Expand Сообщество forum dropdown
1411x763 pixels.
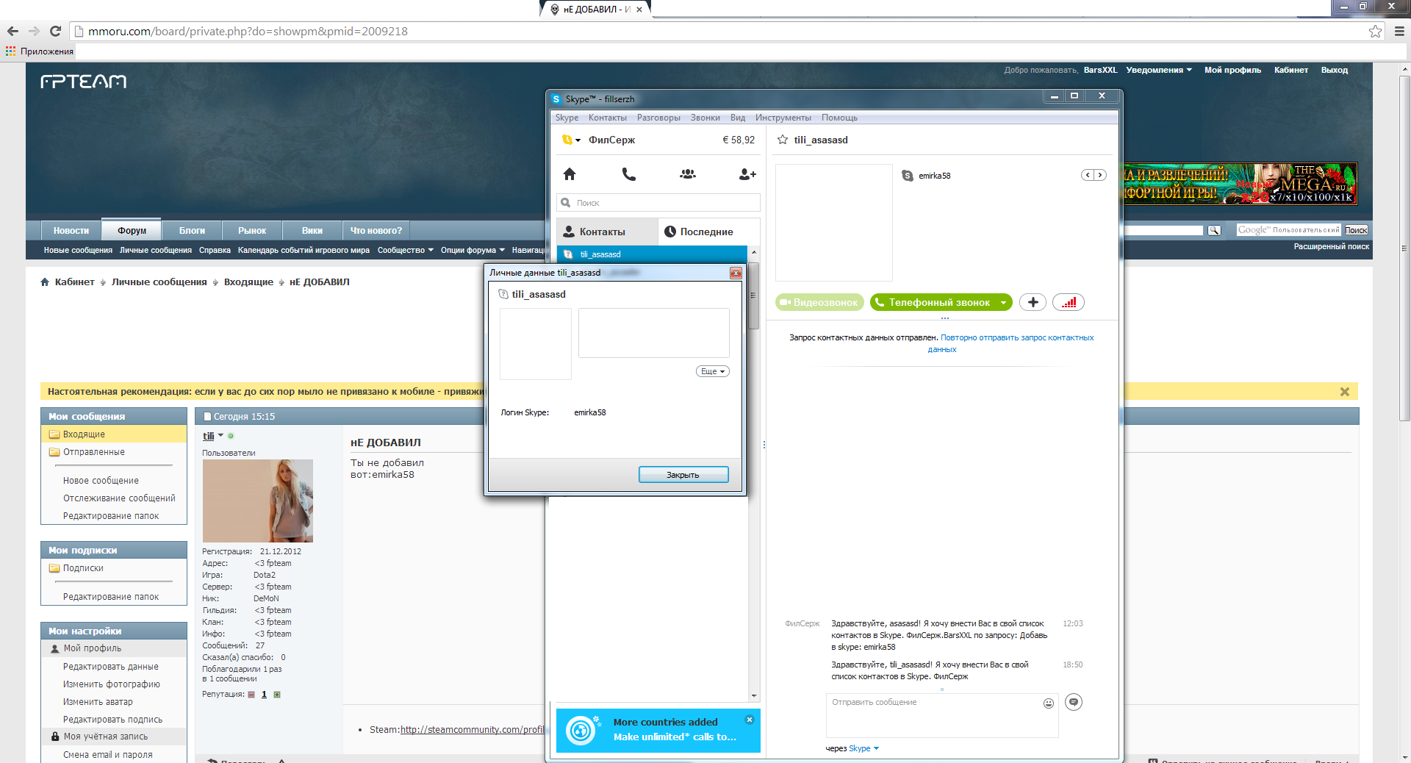tap(406, 250)
